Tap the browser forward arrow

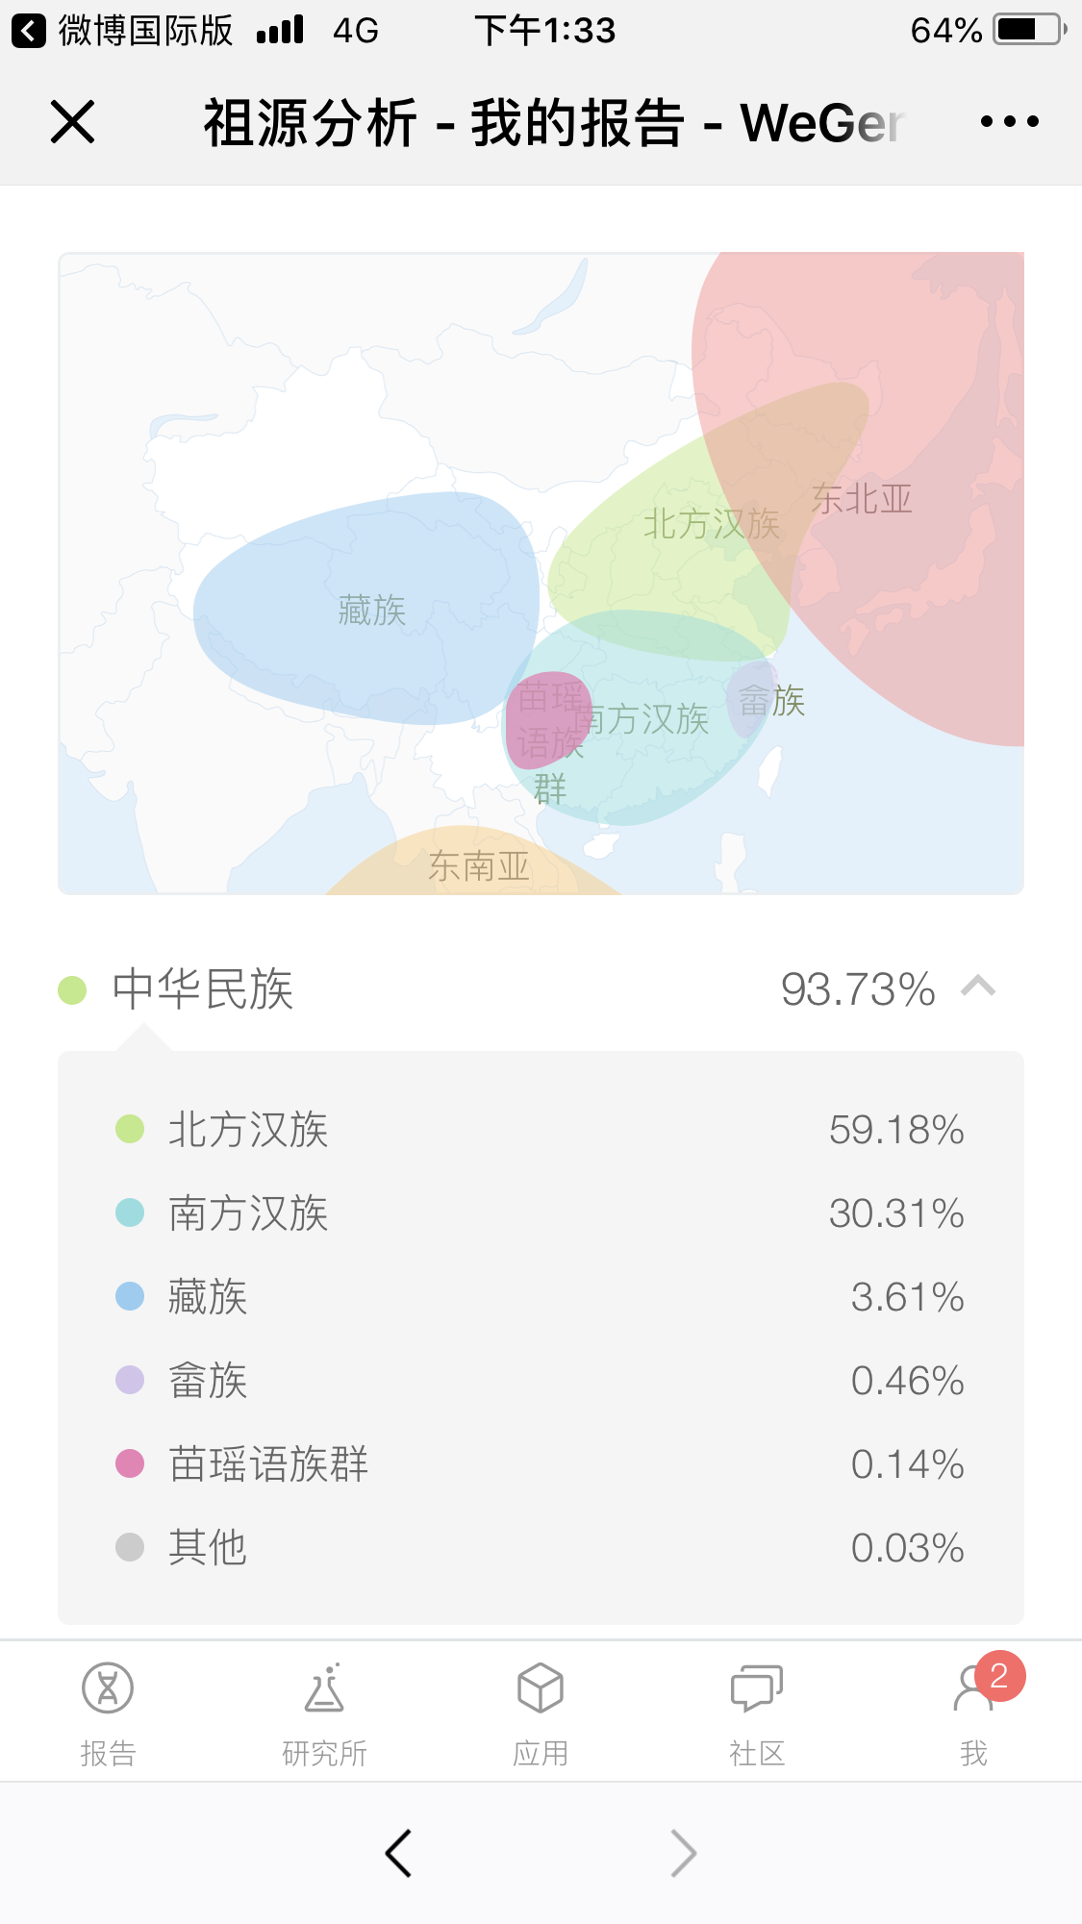tap(683, 1853)
